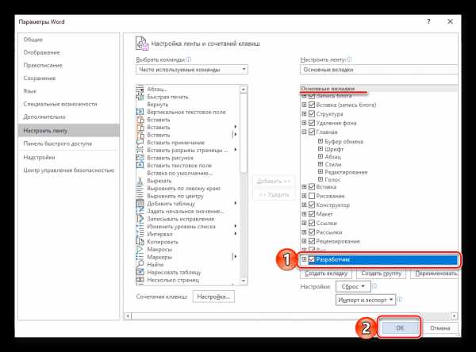Click the printer icon next to Быстрая печать
This screenshot has height=352, width=476.
point(140,97)
